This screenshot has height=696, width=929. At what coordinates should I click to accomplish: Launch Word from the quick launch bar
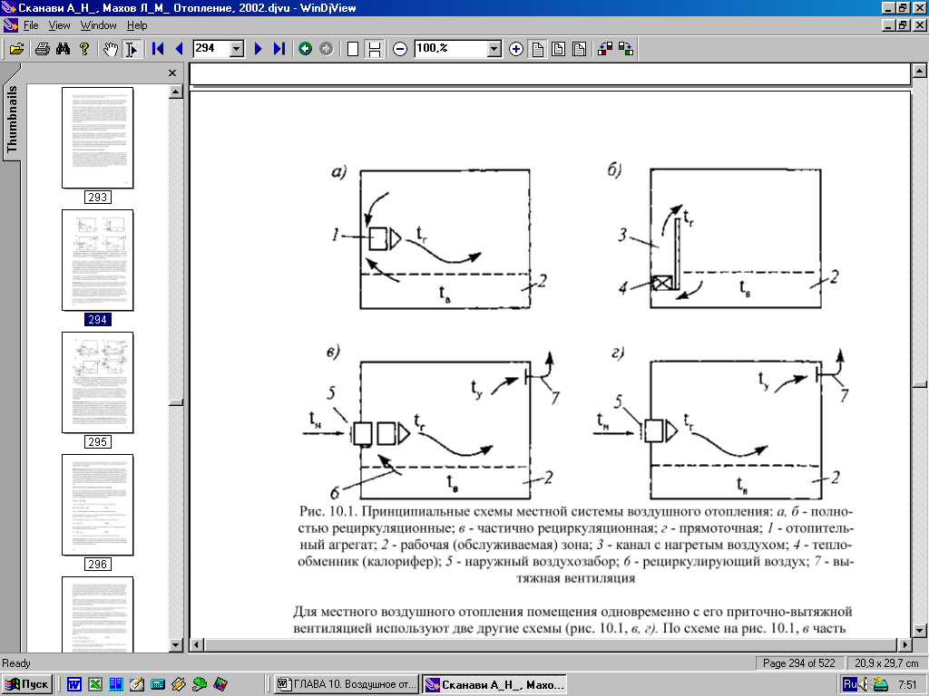[74, 685]
